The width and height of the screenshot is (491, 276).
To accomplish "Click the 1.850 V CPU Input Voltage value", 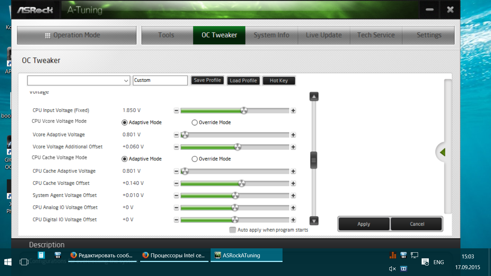I will [132, 111].
